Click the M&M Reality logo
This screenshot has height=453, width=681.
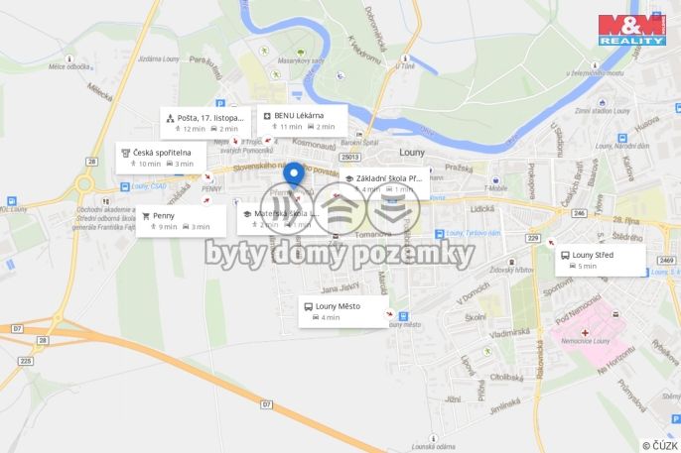tap(632, 30)
